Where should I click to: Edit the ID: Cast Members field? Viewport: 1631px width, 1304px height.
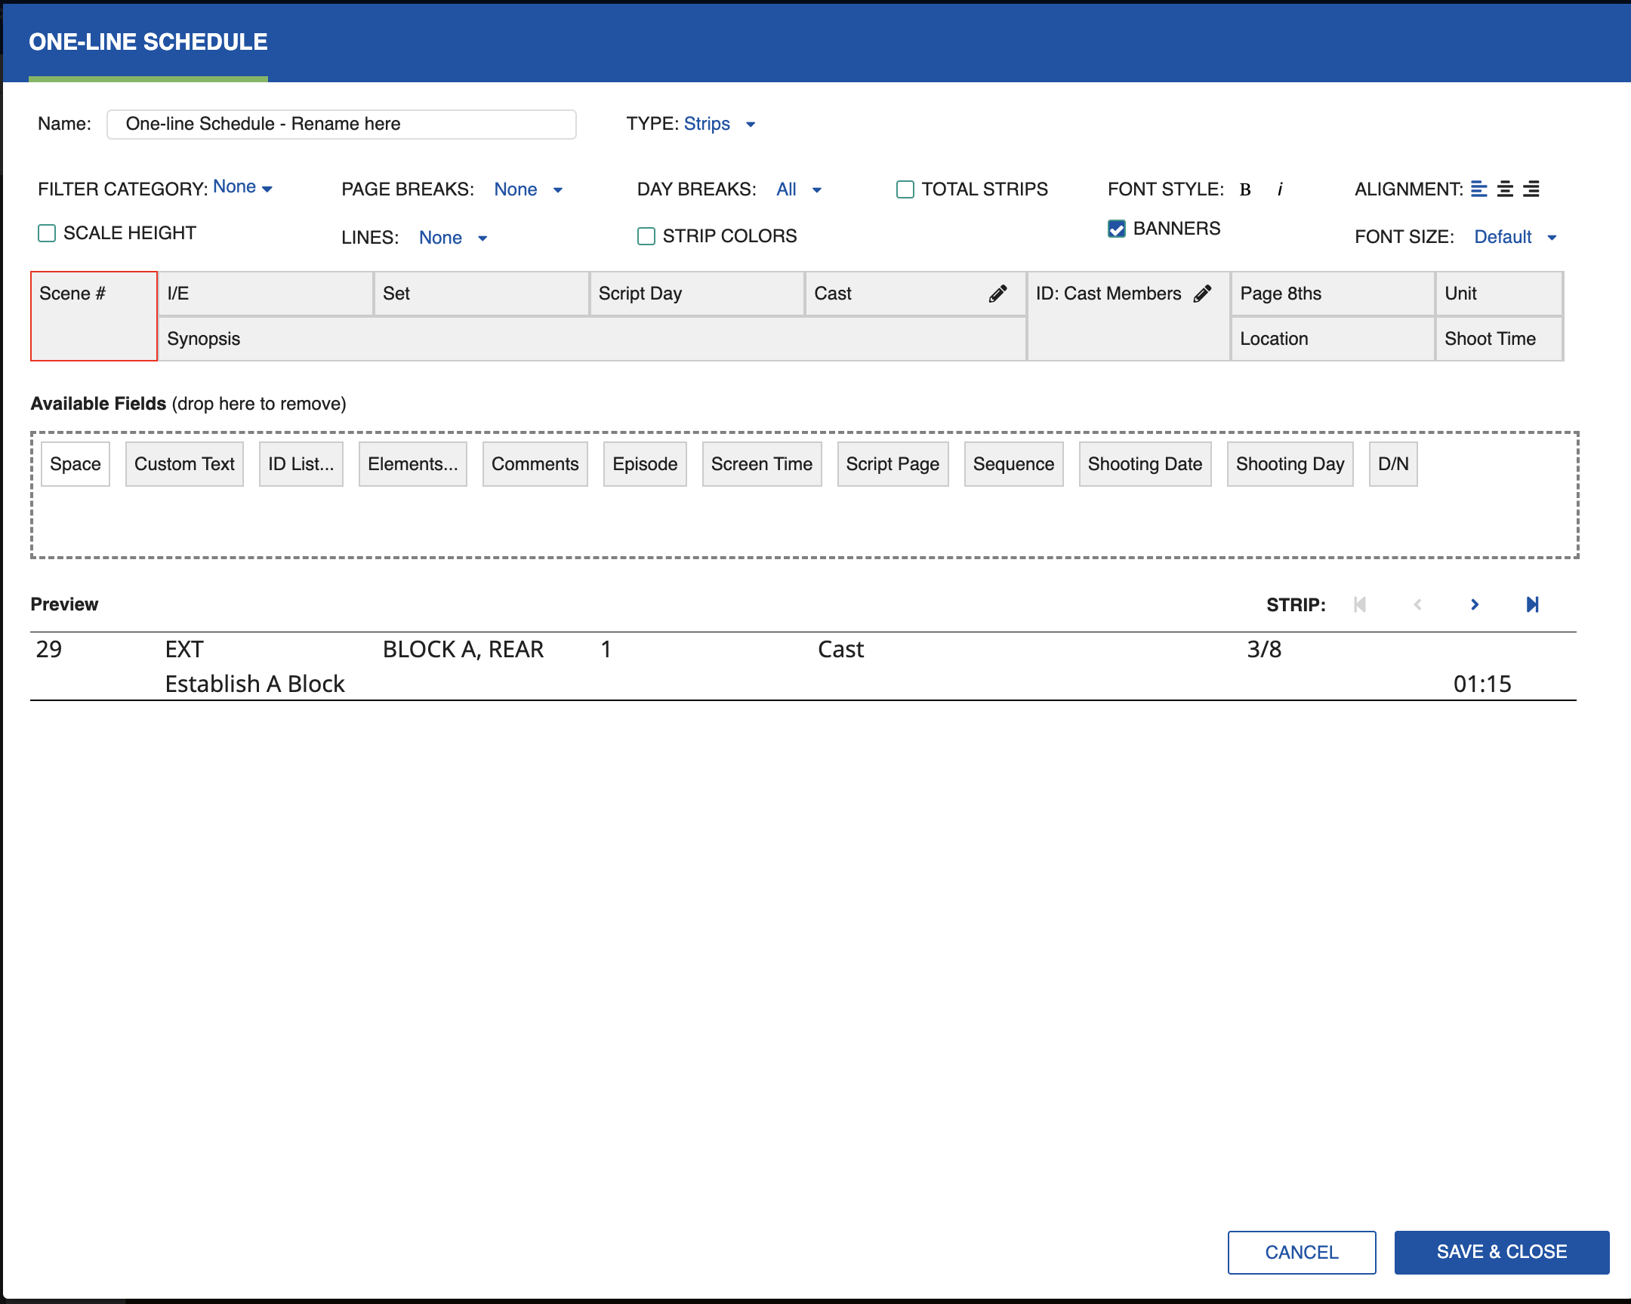[x=1203, y=294]
